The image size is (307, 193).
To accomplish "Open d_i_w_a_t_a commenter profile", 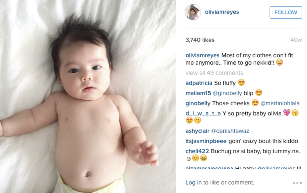I will pyautogui.click(x=203, y=113).
